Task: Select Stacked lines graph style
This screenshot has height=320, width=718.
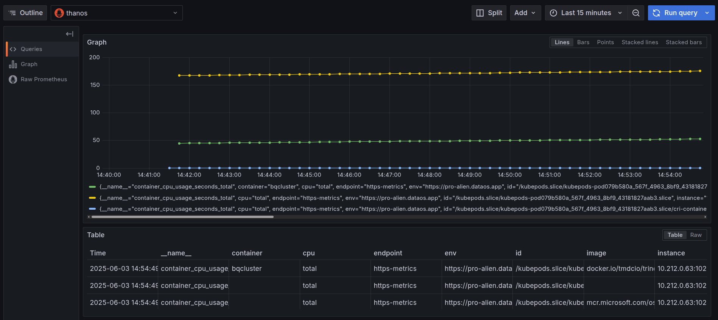Action: [640, 42]
